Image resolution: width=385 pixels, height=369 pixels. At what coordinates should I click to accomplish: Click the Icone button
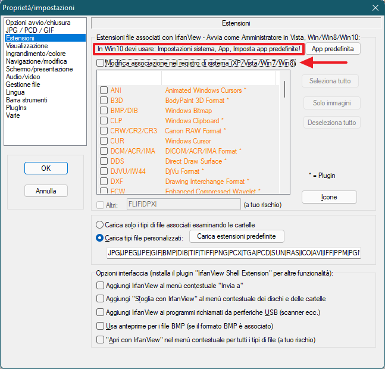329,197
